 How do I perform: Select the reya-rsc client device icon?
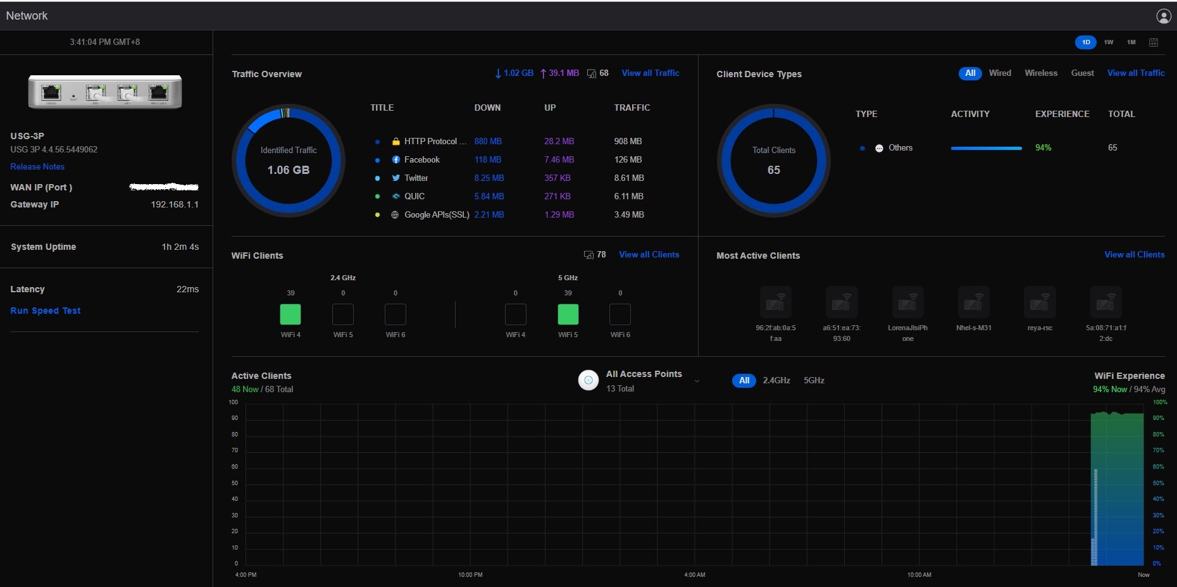(1040, 302)
